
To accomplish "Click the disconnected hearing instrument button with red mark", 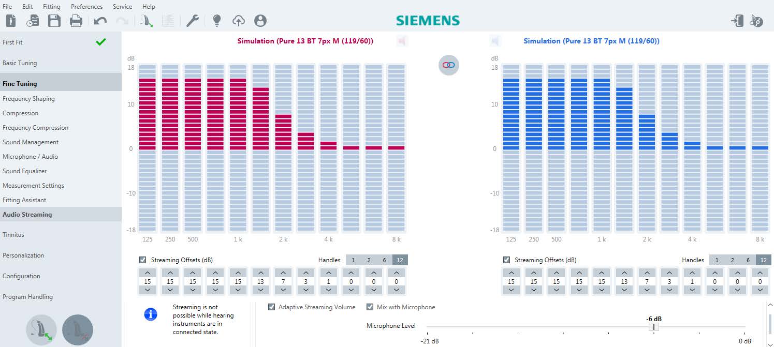I will [78, 330].
